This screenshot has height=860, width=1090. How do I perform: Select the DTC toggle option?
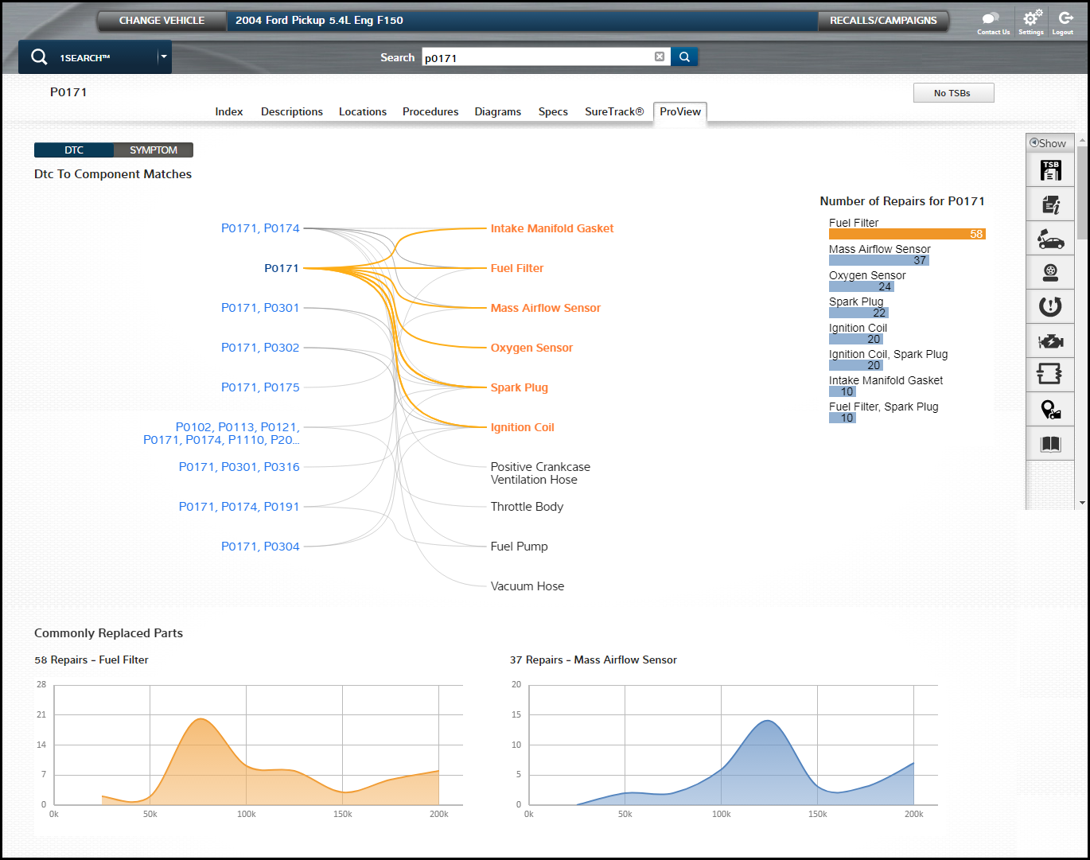[74, 150]
